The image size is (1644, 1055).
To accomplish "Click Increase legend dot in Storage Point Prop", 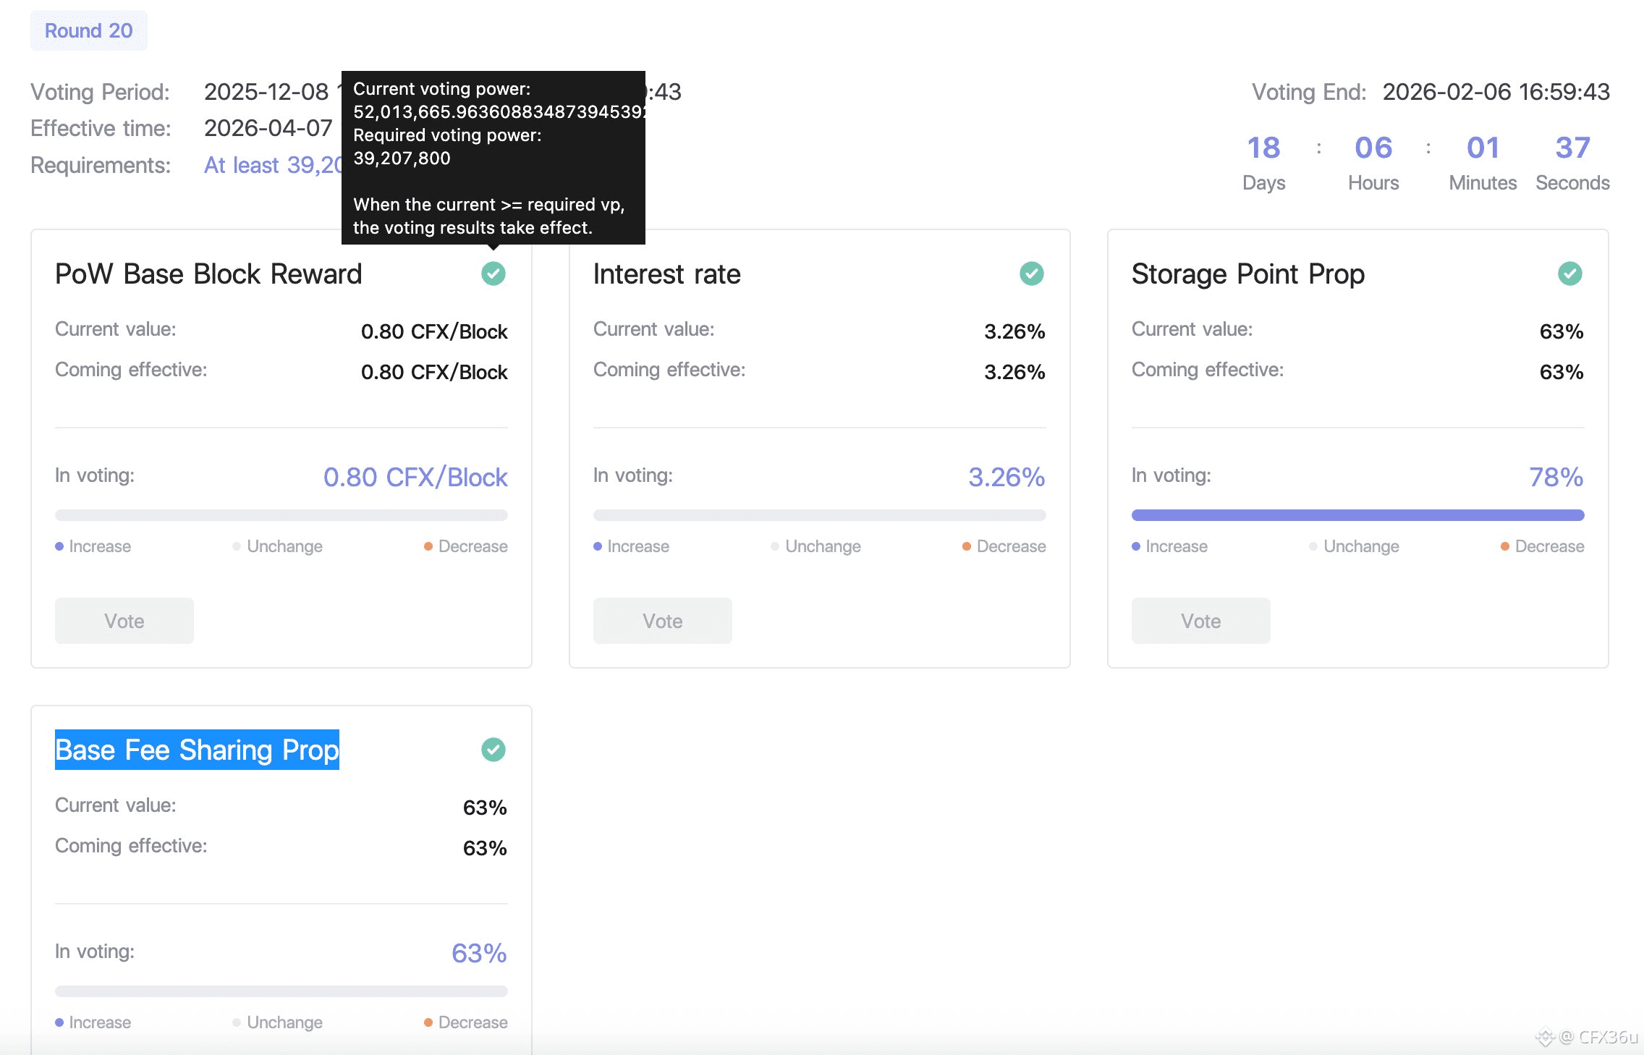I will 1136,546.
